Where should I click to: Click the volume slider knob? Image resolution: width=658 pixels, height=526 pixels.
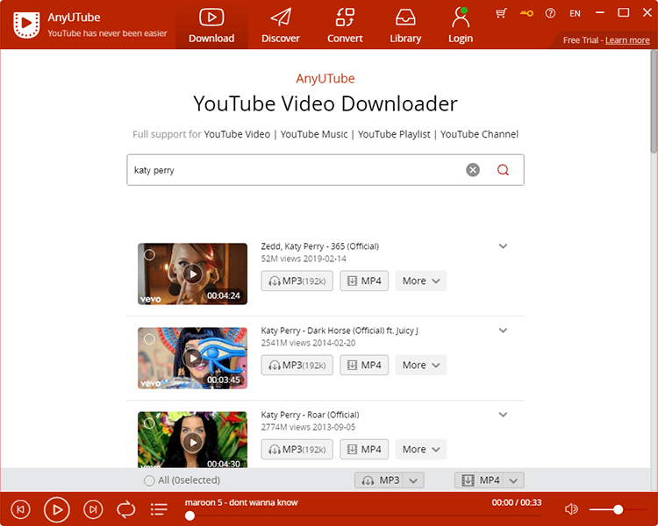618,509
